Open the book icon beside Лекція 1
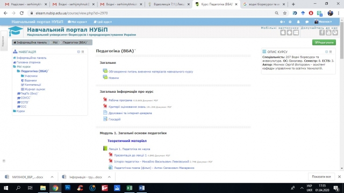Image resolution: width=344 pixels, height=193 pixels. (x=105, y=149)
